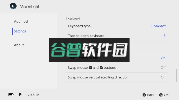Viewport: 179px width, 100px height.
Task: Open Keyboard type Compact selector
Action: pyautogui.click(x=158, y=26)
